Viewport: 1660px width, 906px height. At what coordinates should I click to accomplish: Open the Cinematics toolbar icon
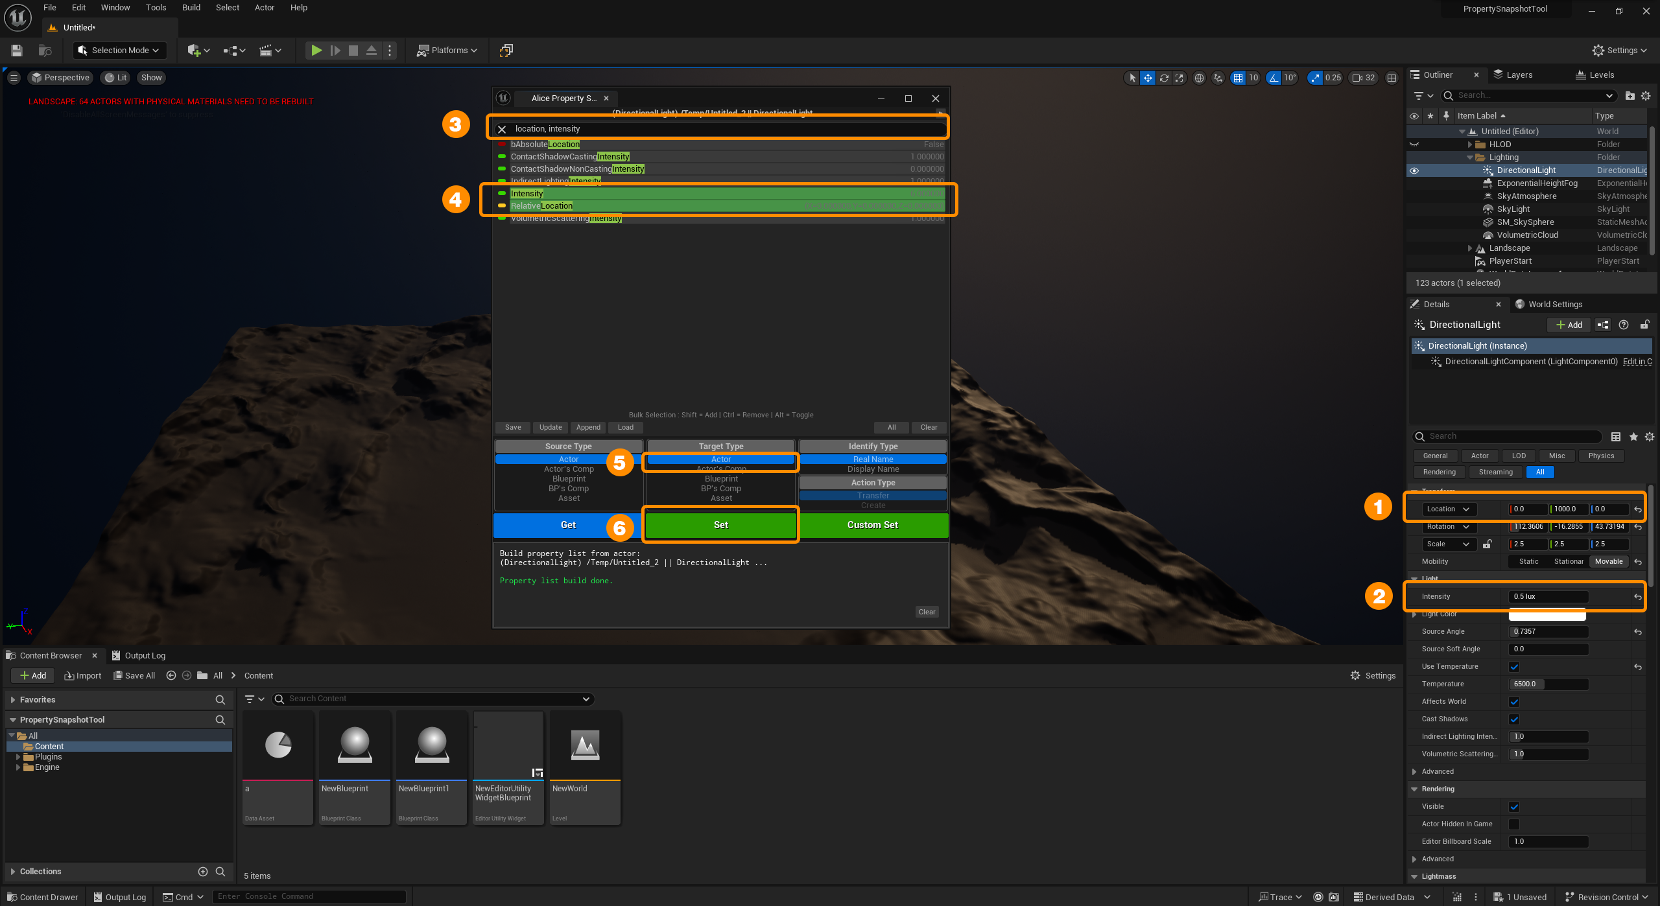click(267, 50)
